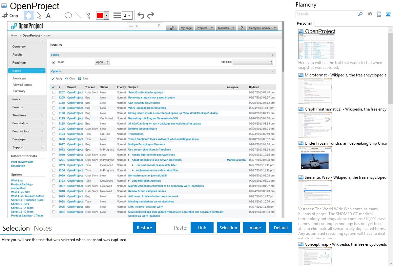Screen dimensions: 393x266
Task: Expand the line width dropdown
Action: pos(127,15)
